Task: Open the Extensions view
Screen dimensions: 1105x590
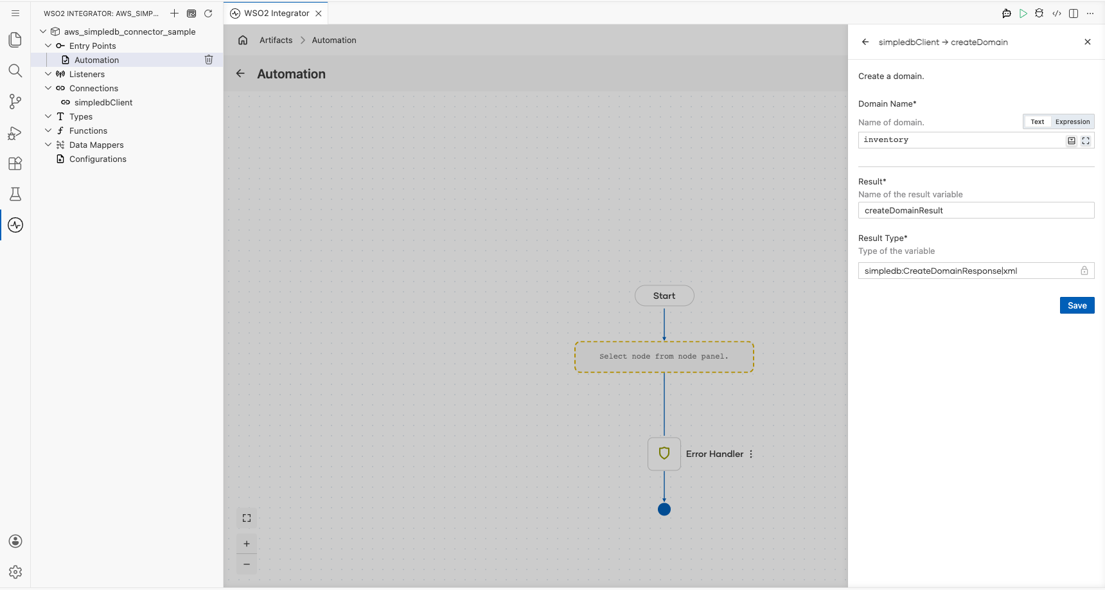Action: tap(15, 163)
